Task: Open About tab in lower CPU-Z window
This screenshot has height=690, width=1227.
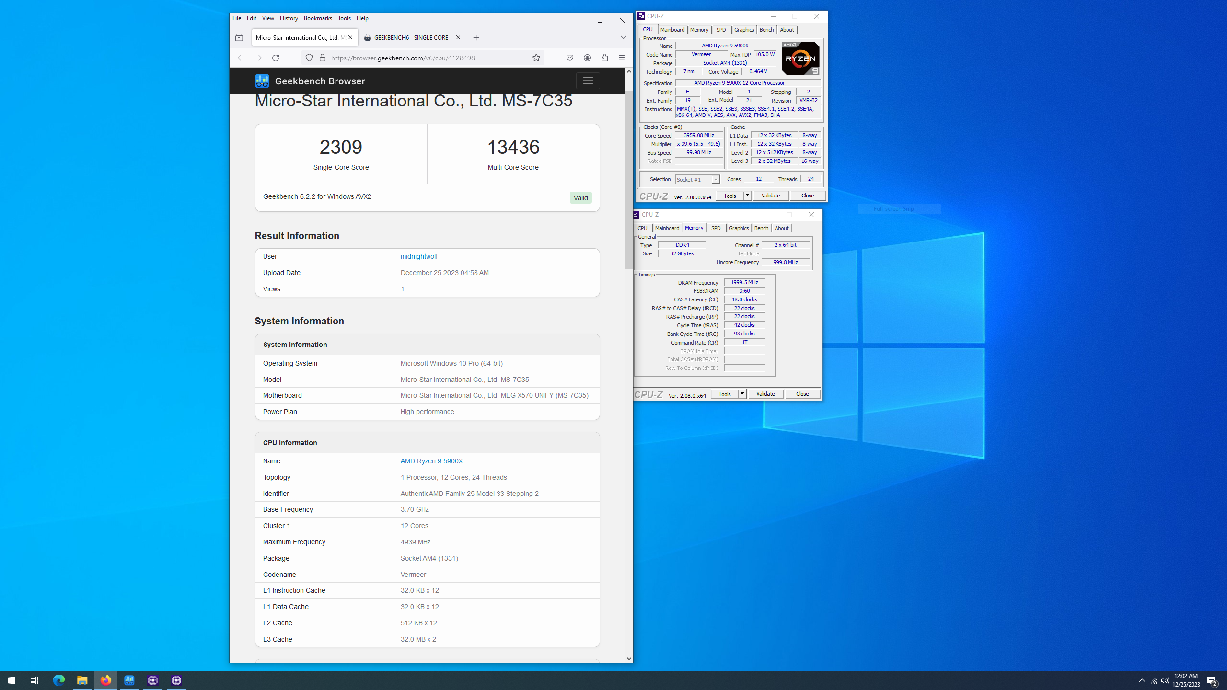Action: (x=782, y=228)
